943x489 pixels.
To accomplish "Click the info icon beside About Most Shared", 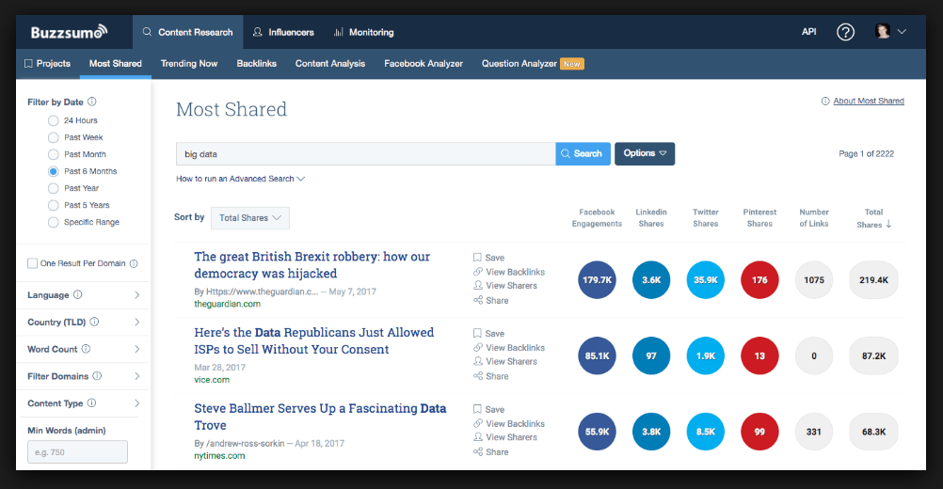I will point(825,101).
